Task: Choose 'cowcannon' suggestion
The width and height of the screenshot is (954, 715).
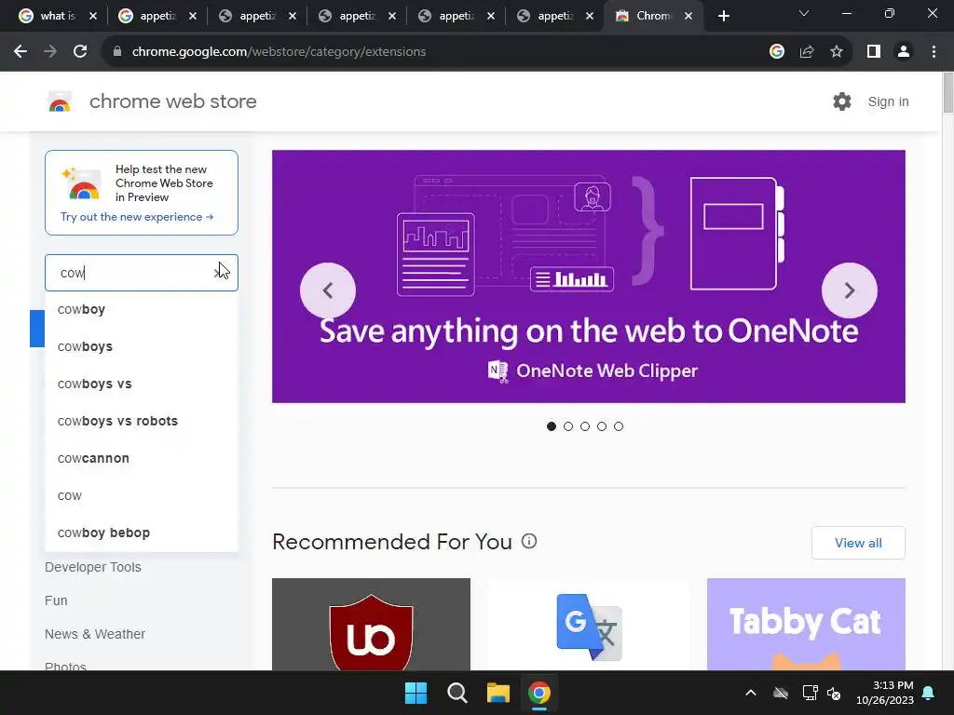Action: pos(142,458)
